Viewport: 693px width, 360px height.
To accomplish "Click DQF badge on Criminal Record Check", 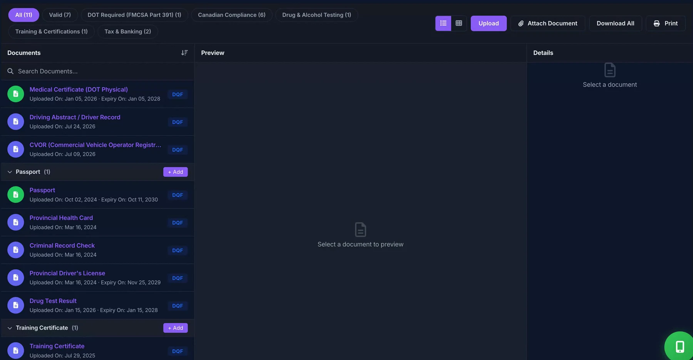I will (177, 250).
